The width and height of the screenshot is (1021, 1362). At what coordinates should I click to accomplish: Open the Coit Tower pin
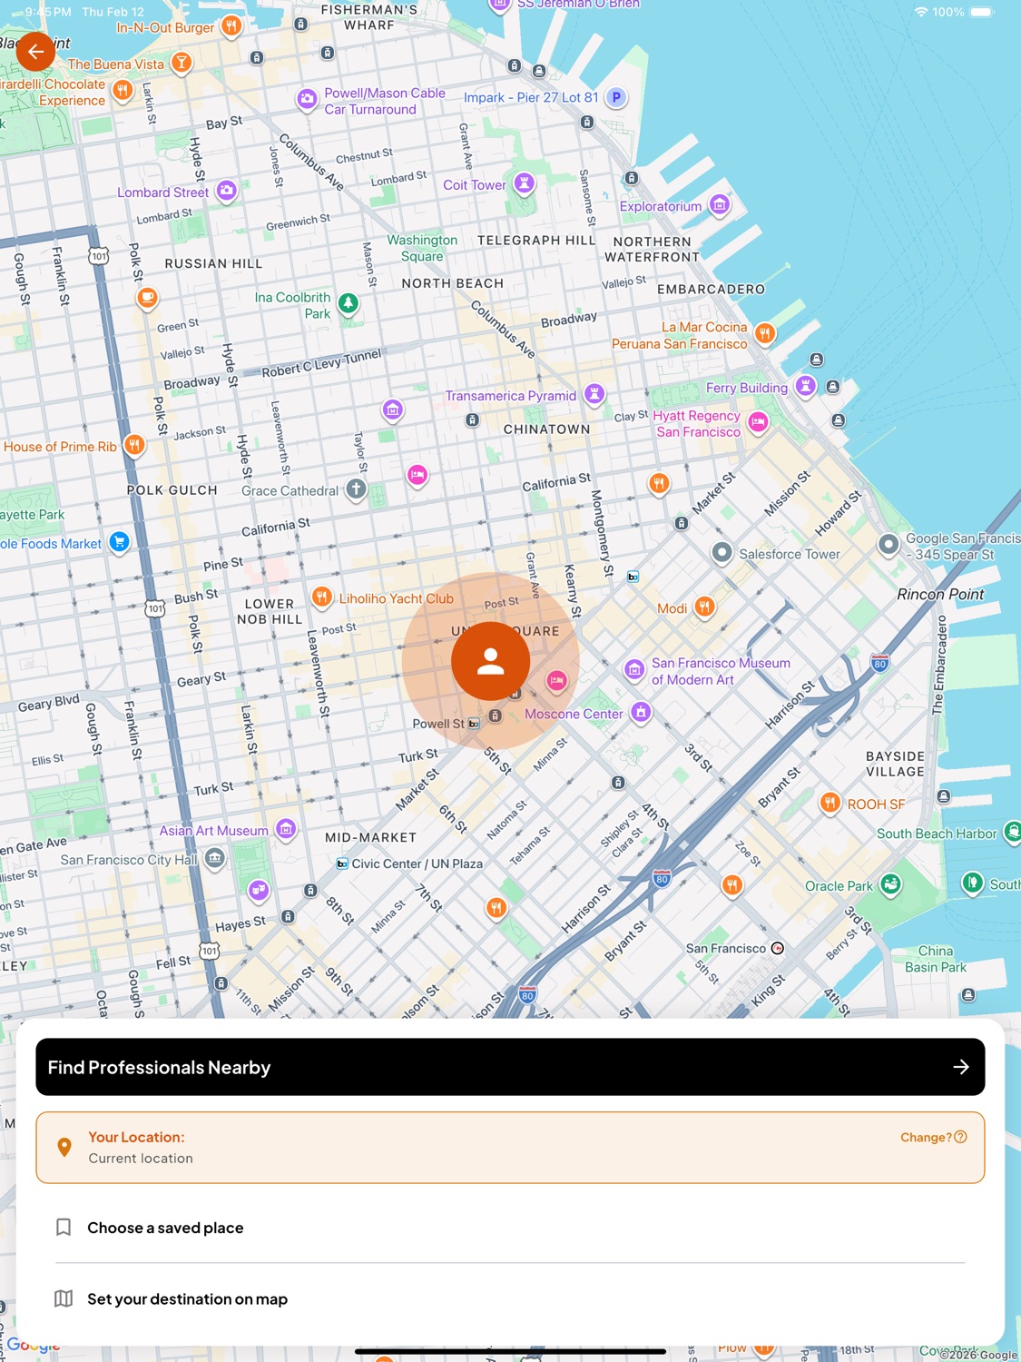[x=524, y=183]
